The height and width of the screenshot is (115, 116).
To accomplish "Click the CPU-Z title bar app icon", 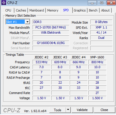I will click(4, 3).
